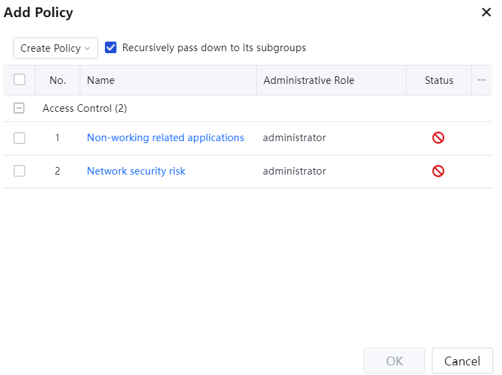Click the Access Control (2) group label

tap(84, 108)
